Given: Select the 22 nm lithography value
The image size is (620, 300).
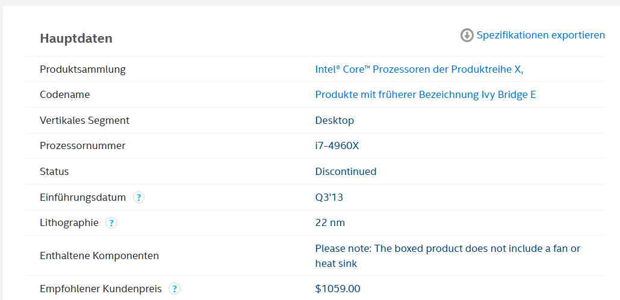Looking at the screenshot, I should (x=330, y=223).
